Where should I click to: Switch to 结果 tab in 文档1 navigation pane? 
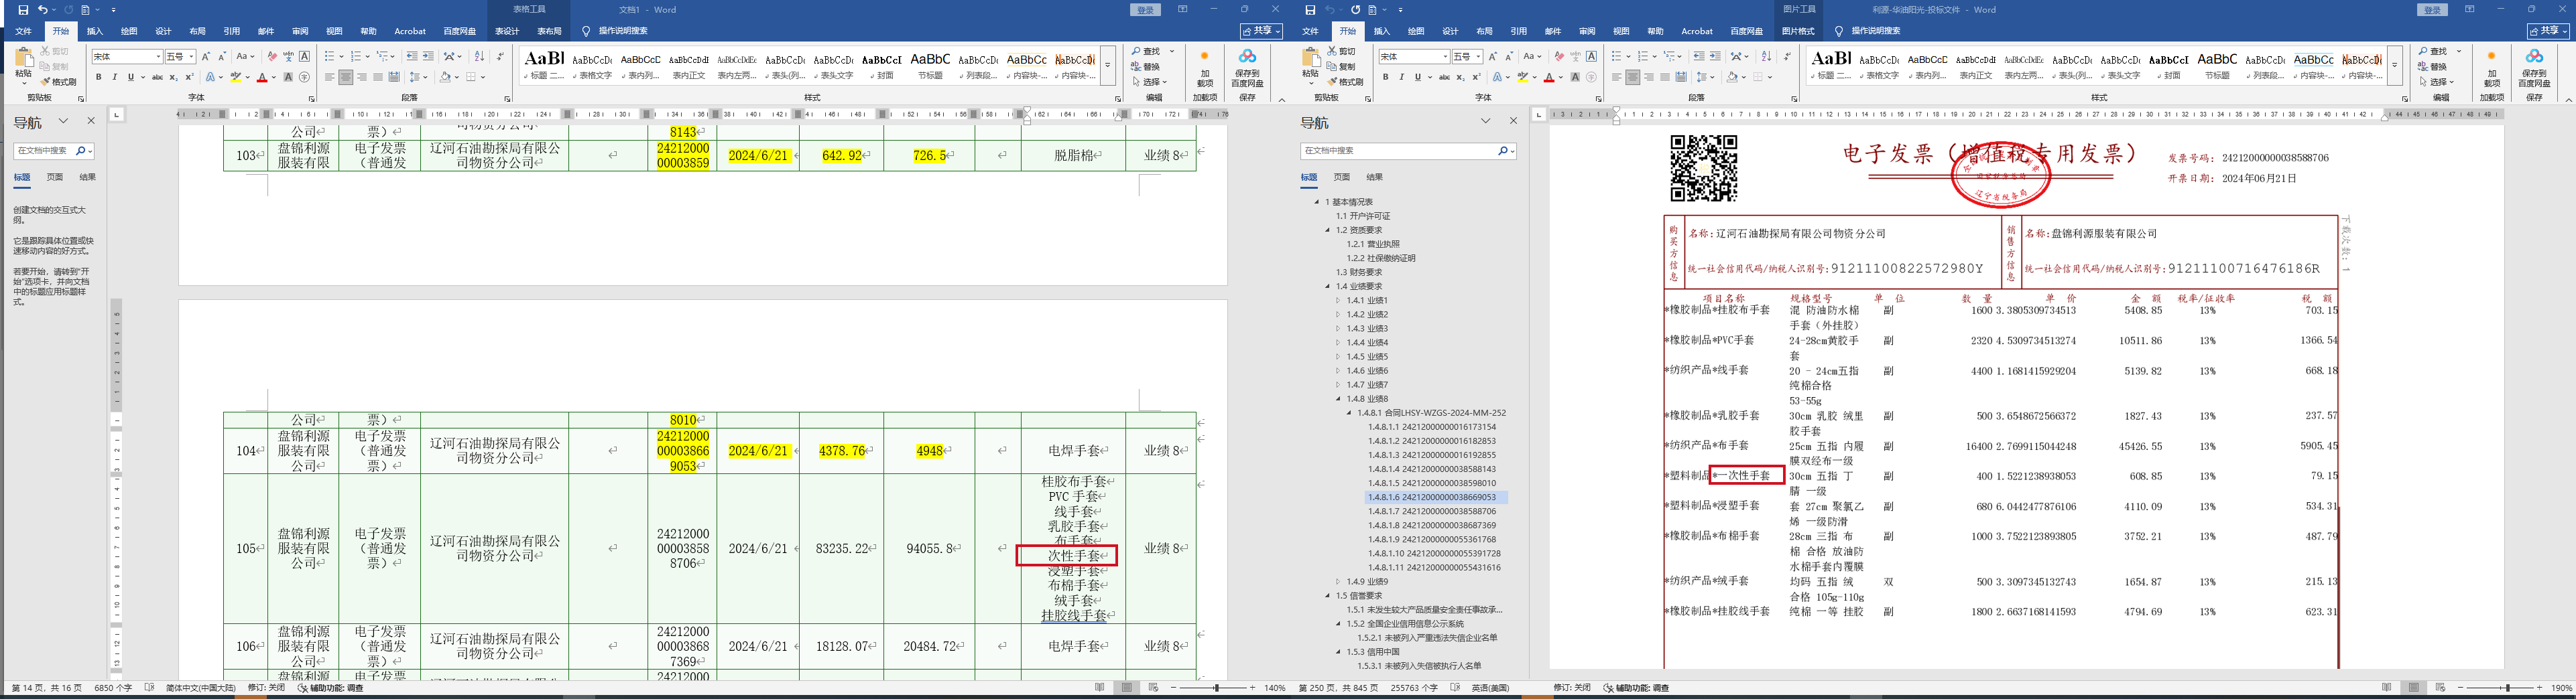click(x=88, y=177)
